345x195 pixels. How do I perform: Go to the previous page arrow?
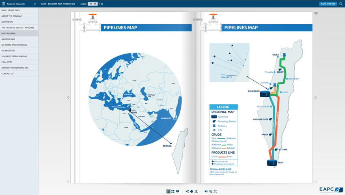click(68, 97)
